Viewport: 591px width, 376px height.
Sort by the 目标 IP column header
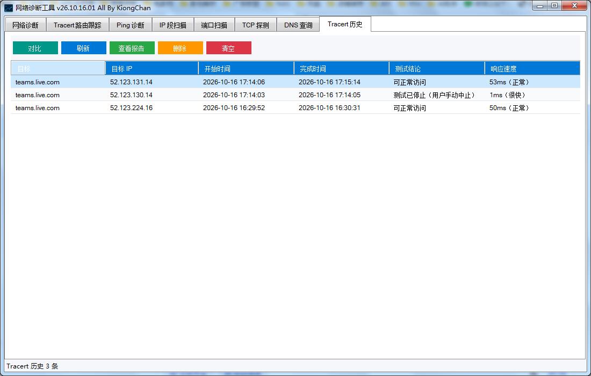[152, 69]
